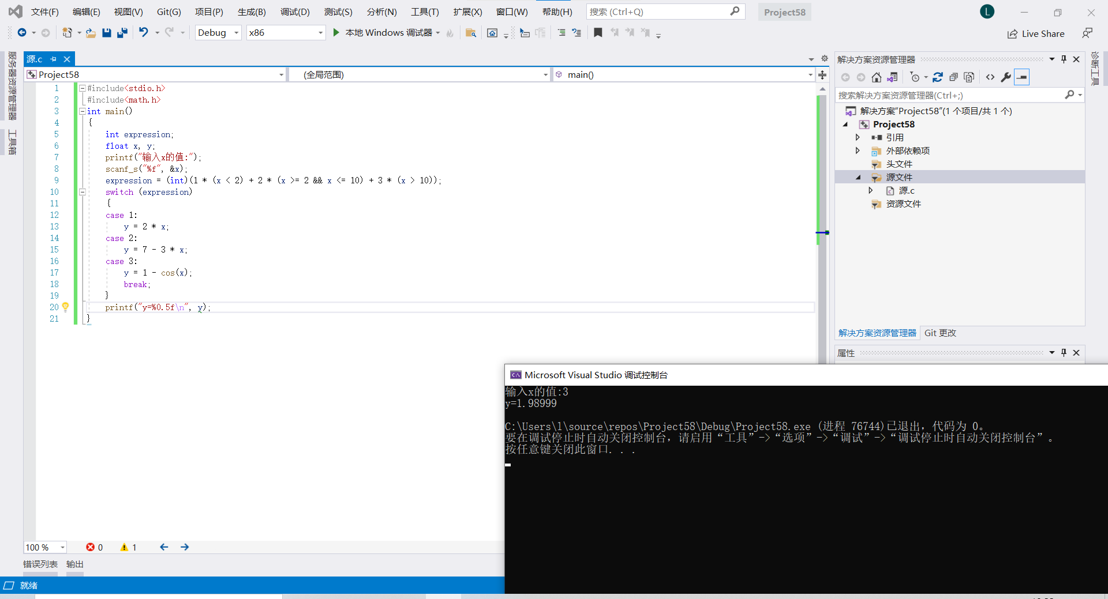Save the current file via floppy icon
Image resolution: width=1108 pixels, height=599 pixels.
(x=107, y=33)
